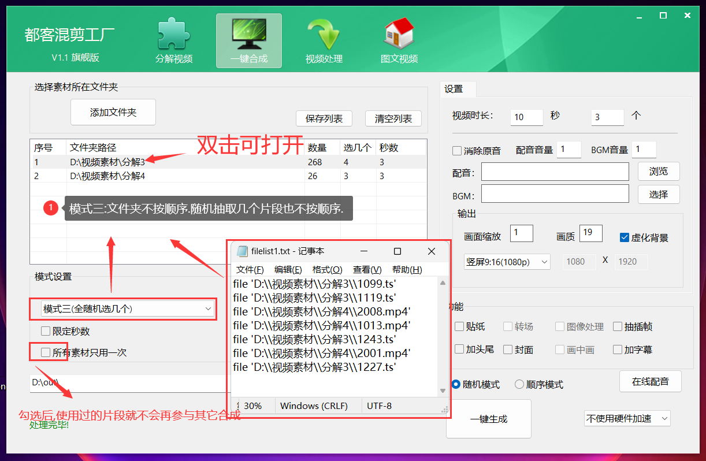Screen dimensions: 706x461
Task: Click Notepad line with 1099.ts
Action: pyautogui.click(x=315, y=284)
